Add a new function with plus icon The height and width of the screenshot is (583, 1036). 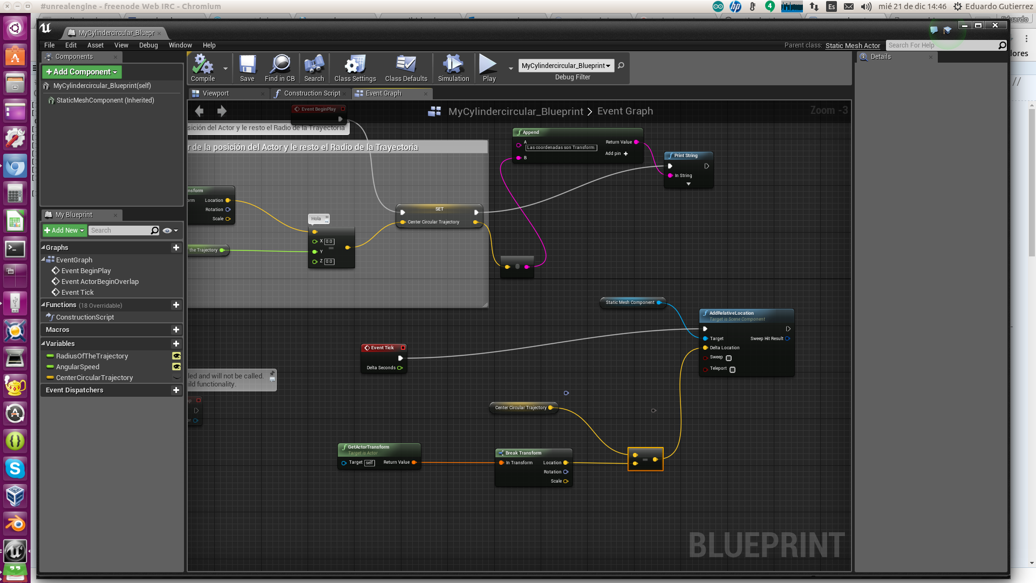tap(176, 305)
